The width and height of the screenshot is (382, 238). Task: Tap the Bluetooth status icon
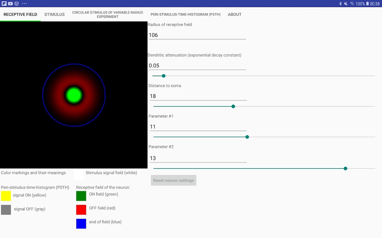(x=340, y=4)
